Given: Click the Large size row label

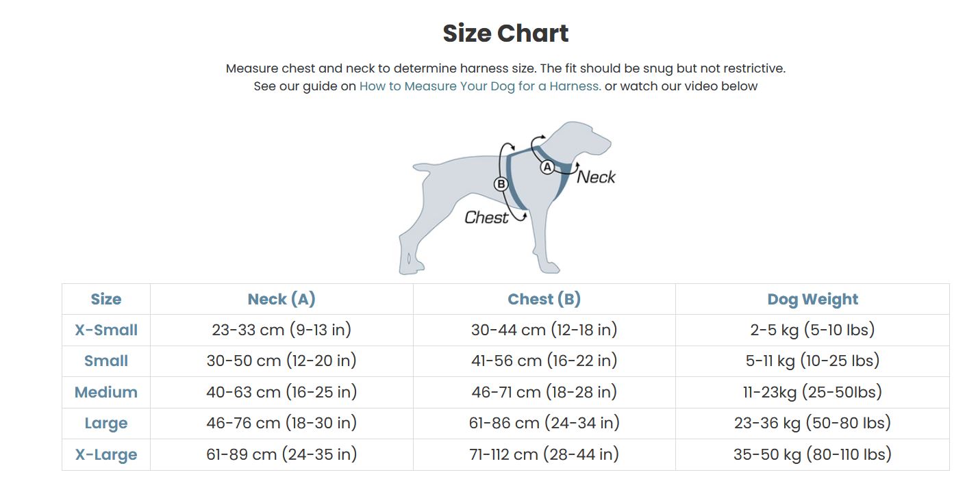Looking at the screenshot, I should [x=106, y=424].
